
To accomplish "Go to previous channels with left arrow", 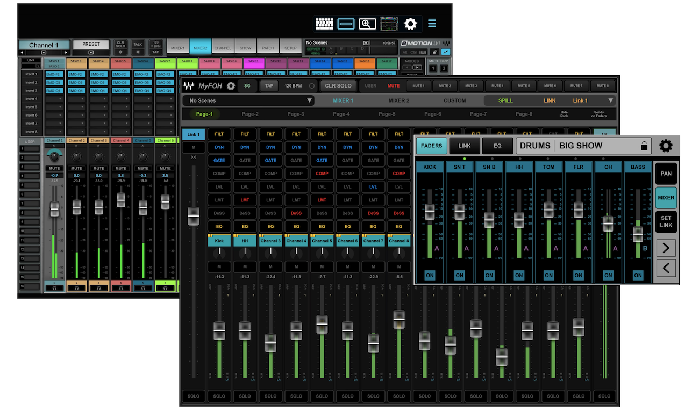I will (x=666, y=268).
